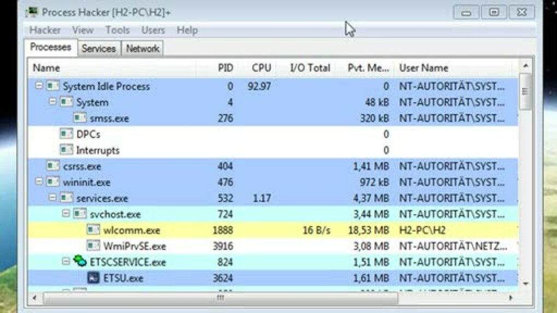The image size is (557, 313).
Task: Collapse the svchost.exe tree node
Action: (x=66, y=214)
